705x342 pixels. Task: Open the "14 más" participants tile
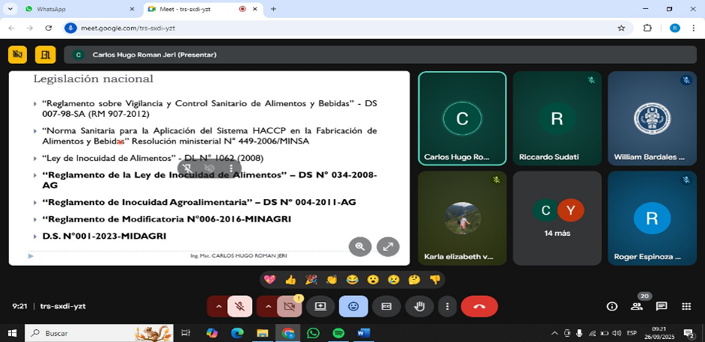[x=558, y=218]
